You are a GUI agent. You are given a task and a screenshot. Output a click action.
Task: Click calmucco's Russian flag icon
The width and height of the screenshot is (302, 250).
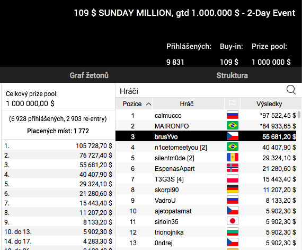233,115
